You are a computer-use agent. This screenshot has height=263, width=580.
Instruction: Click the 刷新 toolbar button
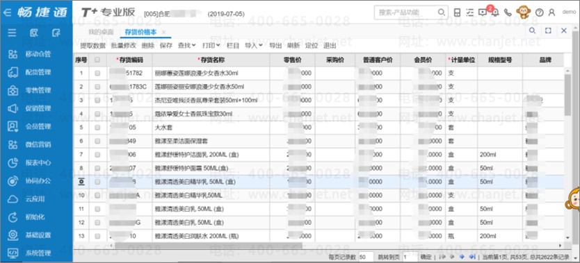(x=293, y=46)
